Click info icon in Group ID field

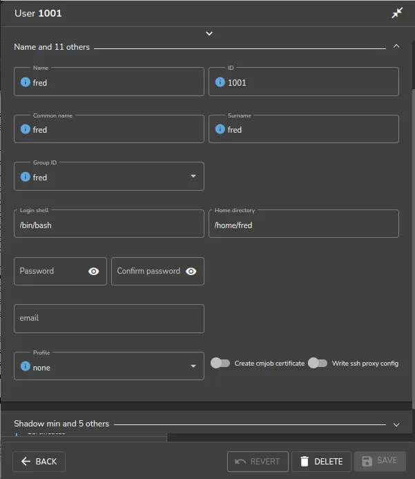[26, 177]
